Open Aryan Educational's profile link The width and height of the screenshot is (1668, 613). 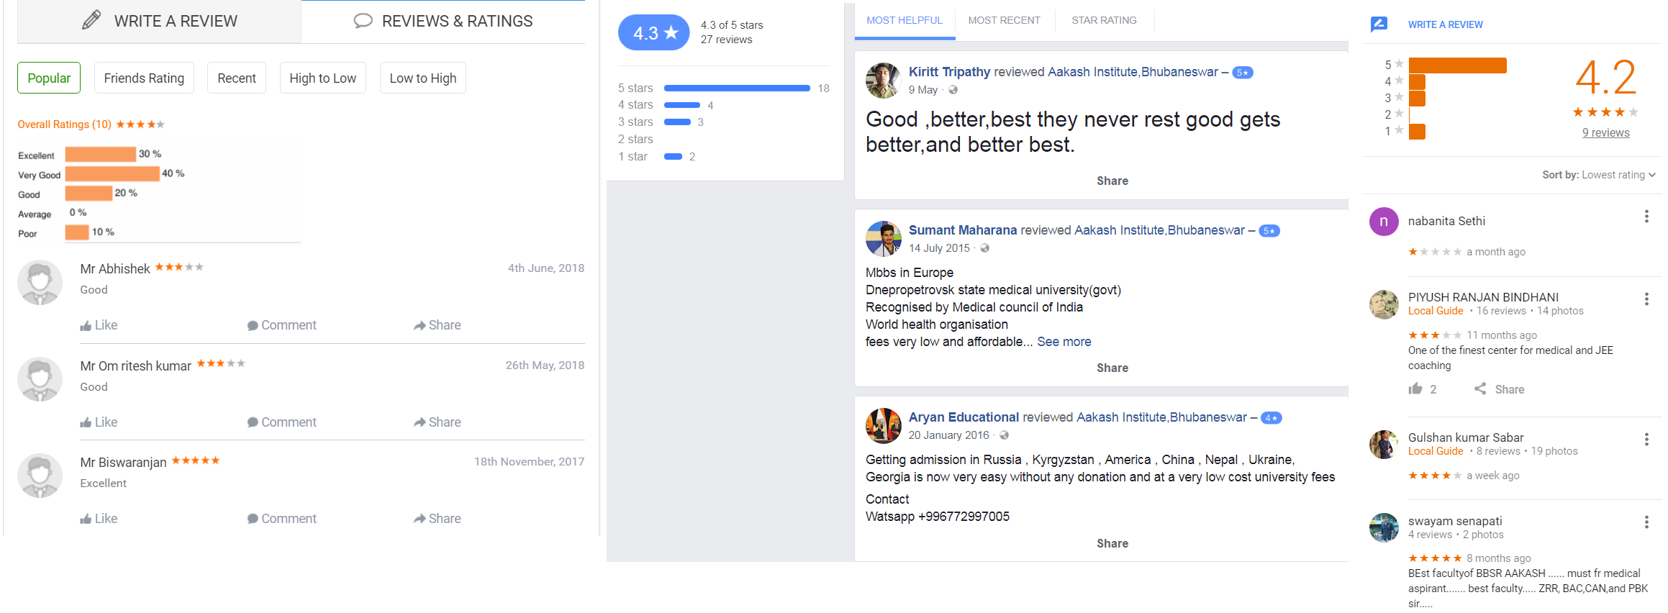(964, 417)
